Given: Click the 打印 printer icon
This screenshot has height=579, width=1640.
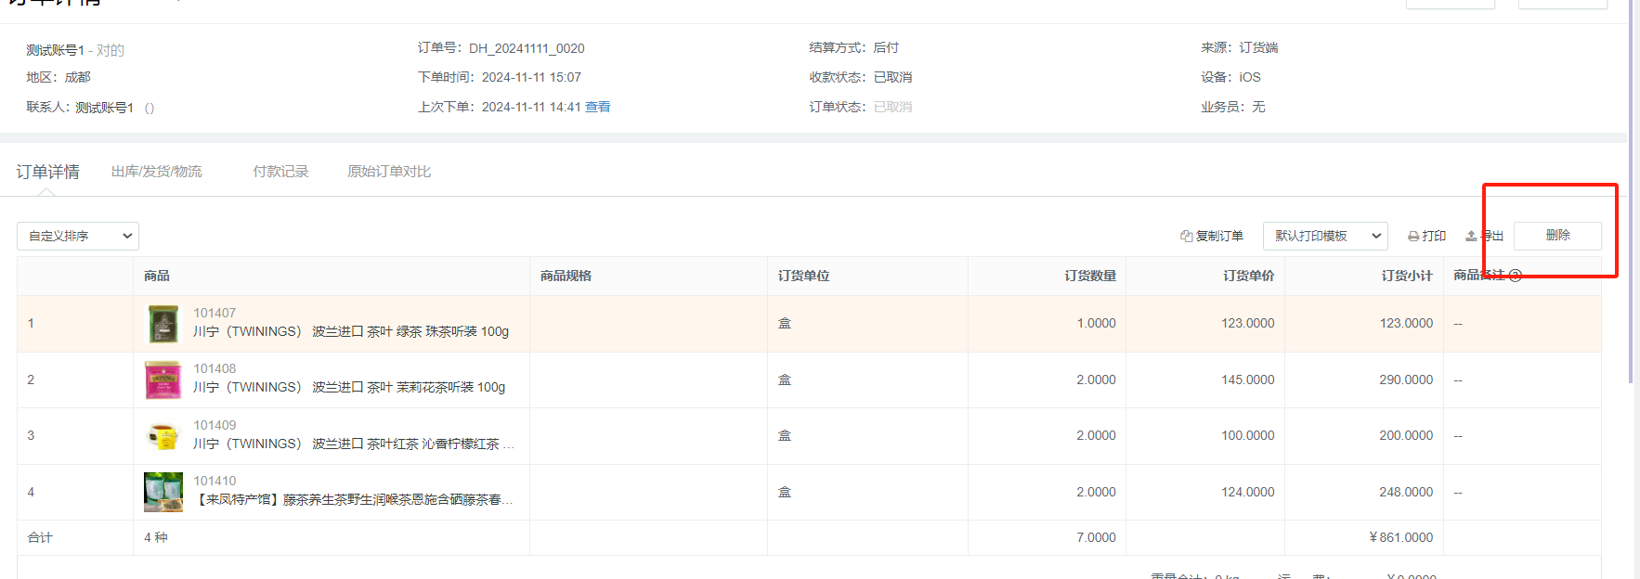Looking at the screenshot, I should [1413, 237].
